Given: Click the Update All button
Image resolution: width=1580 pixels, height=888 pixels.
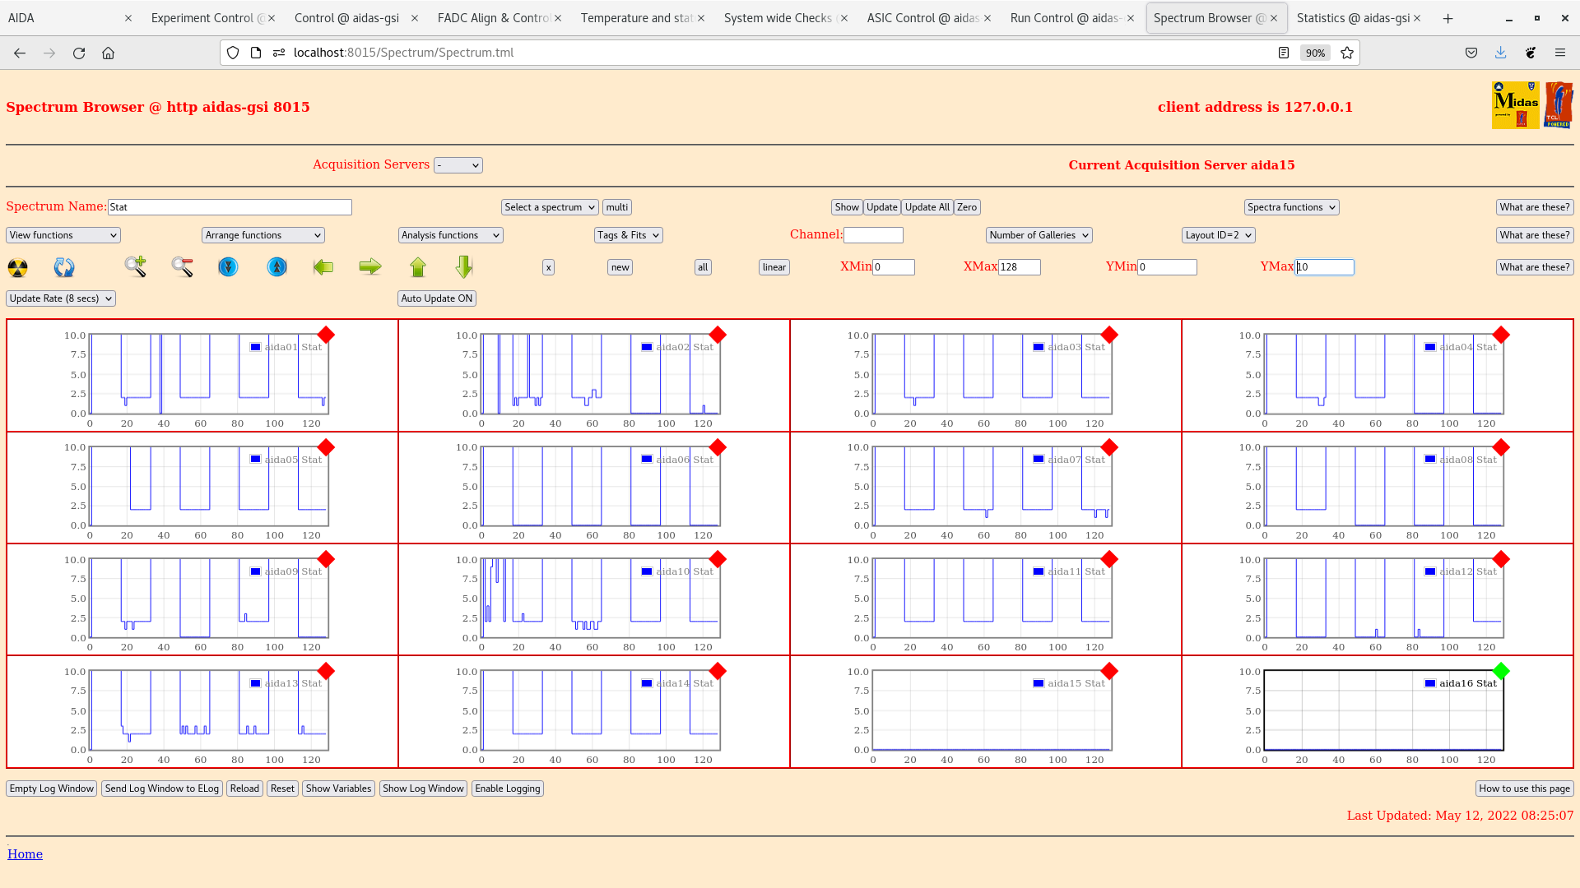Looking at the screenshot, I should [927, 207].
